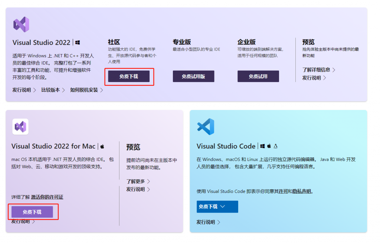Open the 如何脱机安装 link
This screenshot has height=243, width=380.
click(x=86, y=90)
